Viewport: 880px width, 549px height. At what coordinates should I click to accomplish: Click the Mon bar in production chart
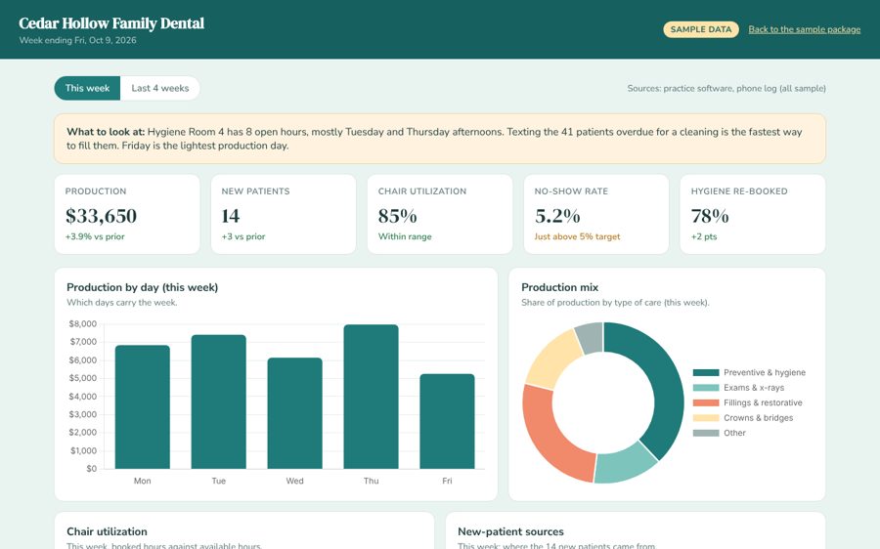(143, 406)
